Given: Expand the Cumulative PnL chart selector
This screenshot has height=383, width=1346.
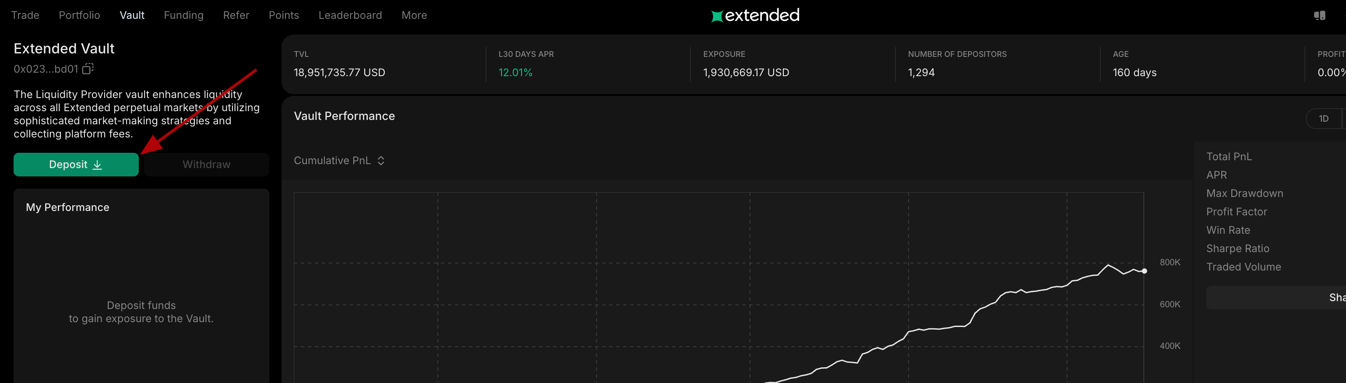Looking at the screenshot, I should 332,161.
